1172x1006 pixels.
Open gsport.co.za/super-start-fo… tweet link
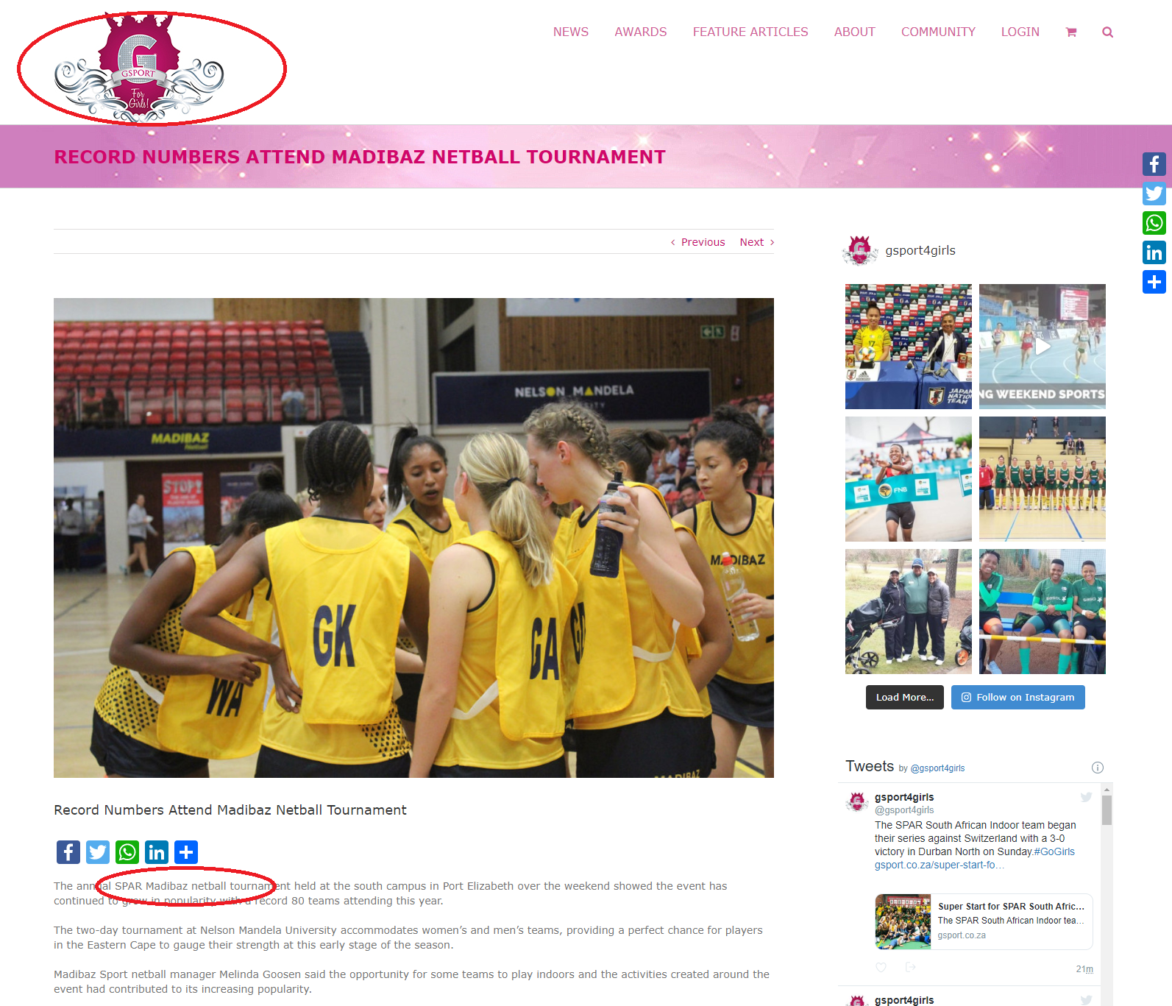(940, 865)
